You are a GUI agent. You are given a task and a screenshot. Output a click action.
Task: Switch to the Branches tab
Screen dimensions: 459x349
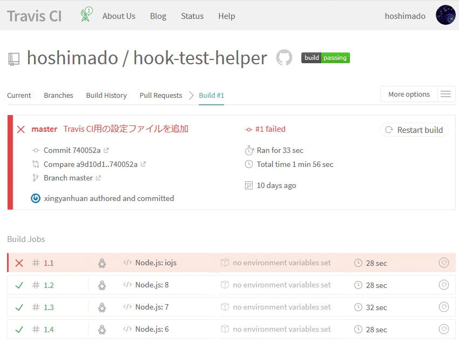click(x=58, y=96)
